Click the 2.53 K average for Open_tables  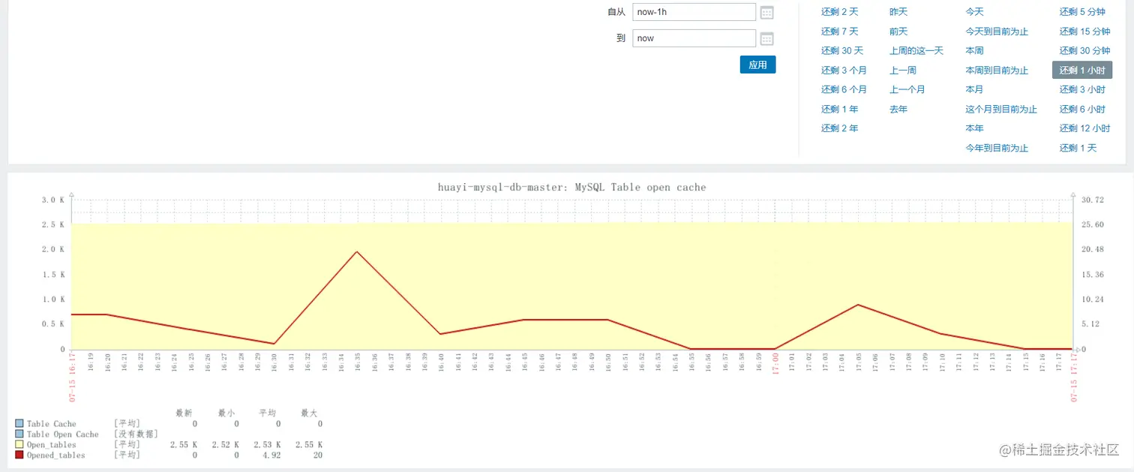pos(267,445)
